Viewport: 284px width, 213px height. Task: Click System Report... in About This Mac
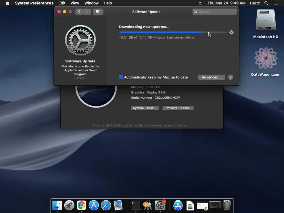145,108
